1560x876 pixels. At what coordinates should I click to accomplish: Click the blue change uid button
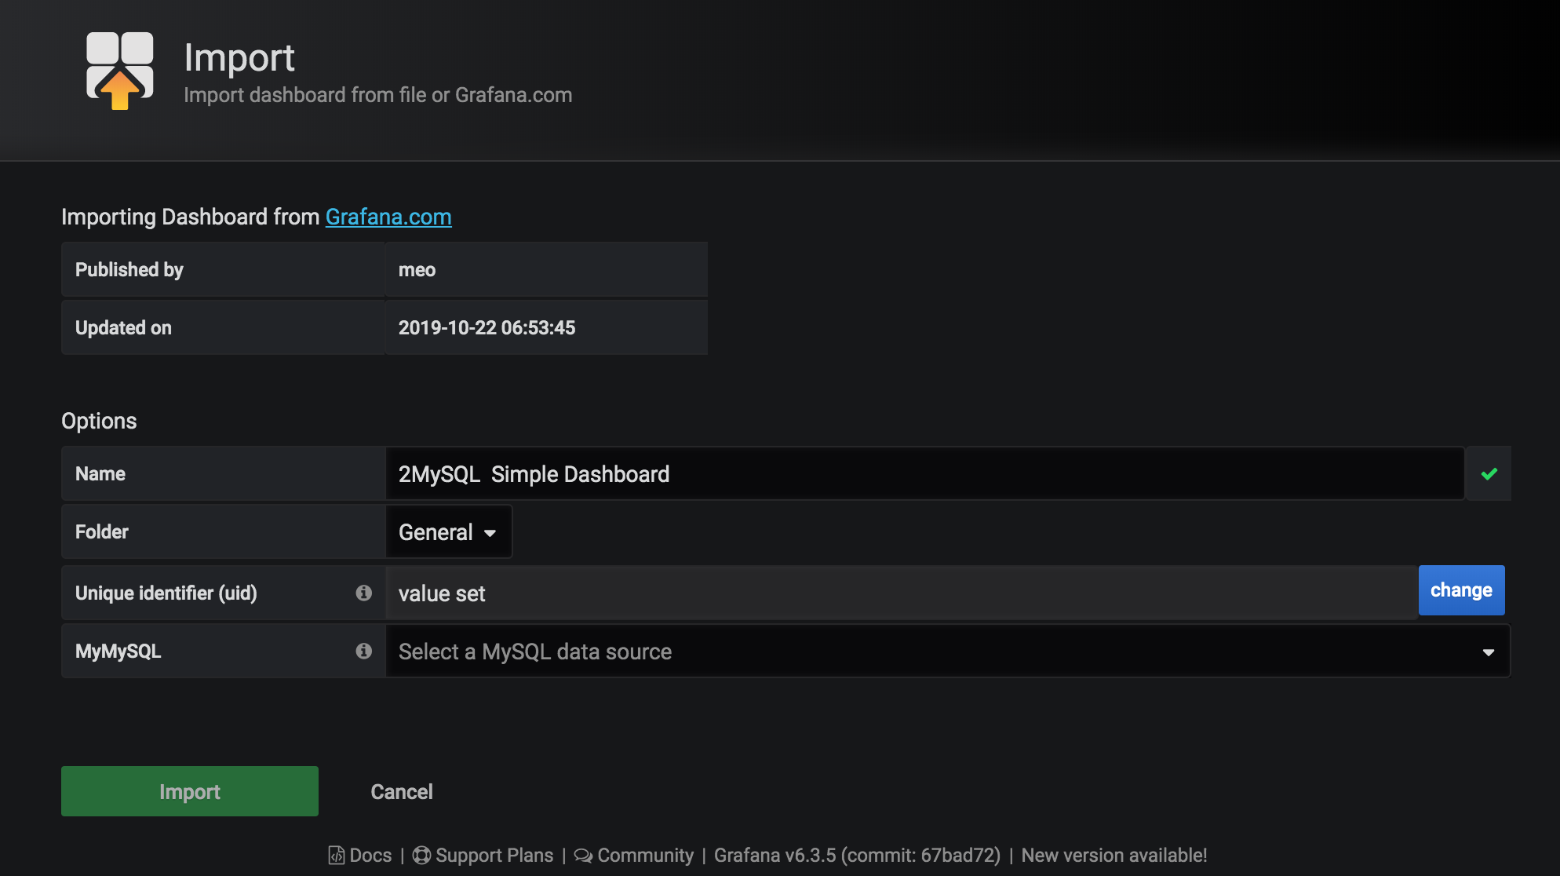pos(1461,590)
